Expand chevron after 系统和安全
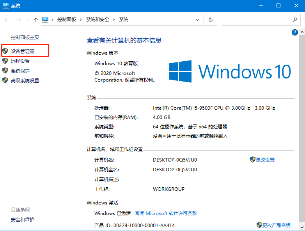This screenshot has height=231, width=305. 114,20
